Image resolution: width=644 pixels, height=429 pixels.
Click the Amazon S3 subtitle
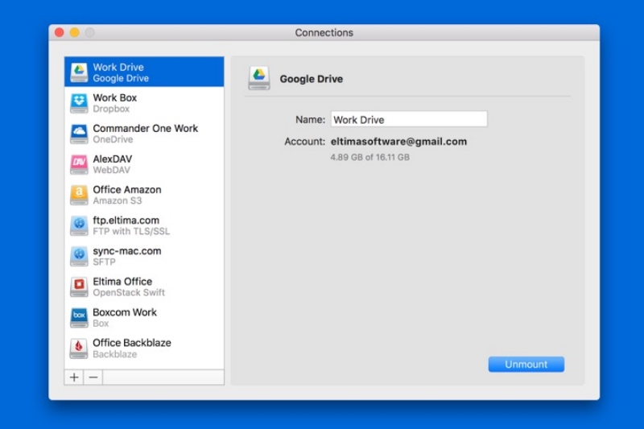118,200
